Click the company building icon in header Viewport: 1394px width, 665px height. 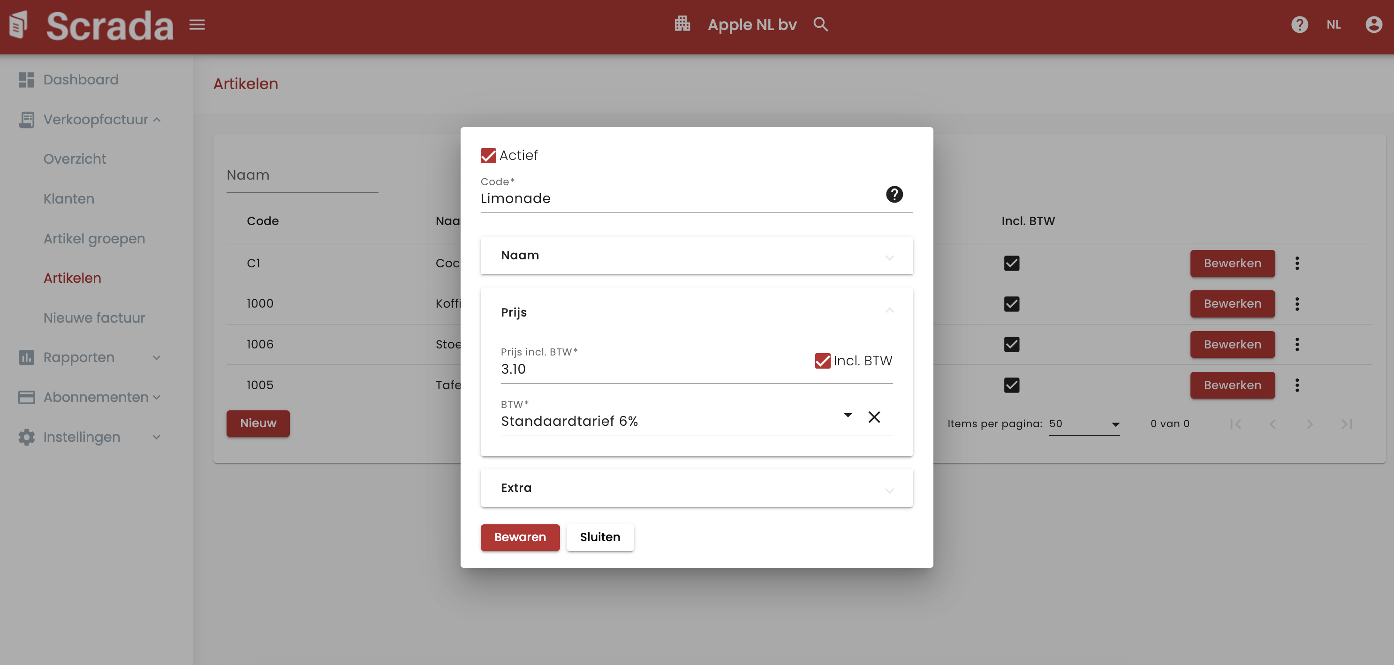point(682,24)
